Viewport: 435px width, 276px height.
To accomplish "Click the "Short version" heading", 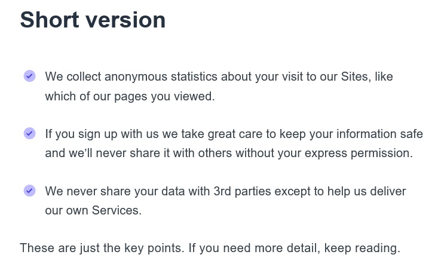I will tap(93, 20).
